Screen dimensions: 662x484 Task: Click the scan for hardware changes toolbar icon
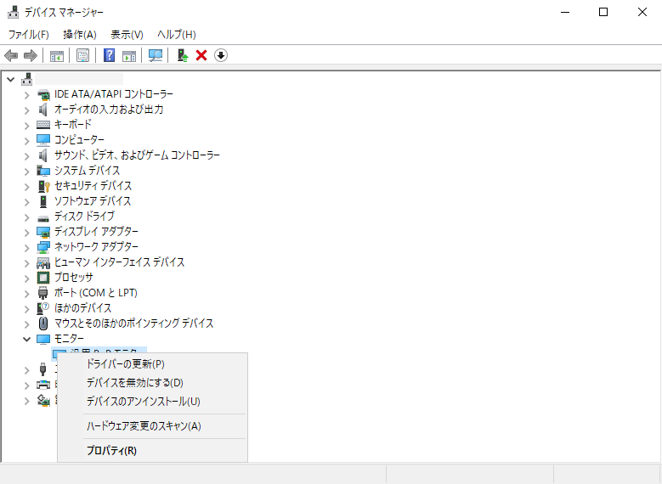click(x=156, y=55)
